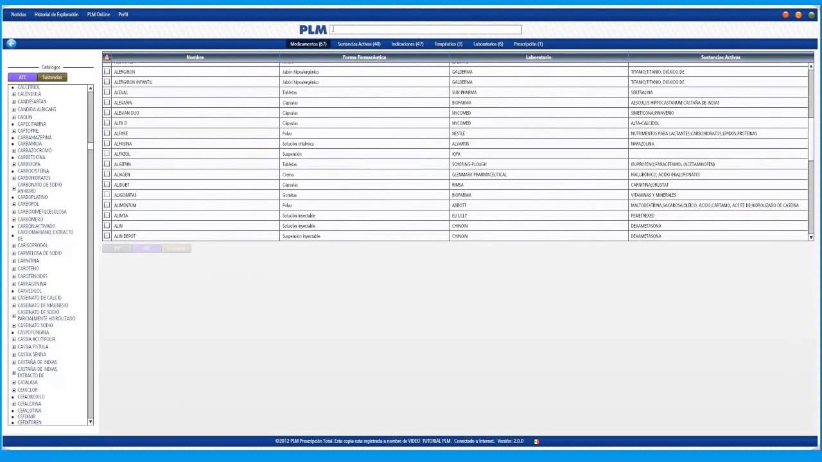Sort by the Forma Farmacéutica column header

(x=364, y=57)
